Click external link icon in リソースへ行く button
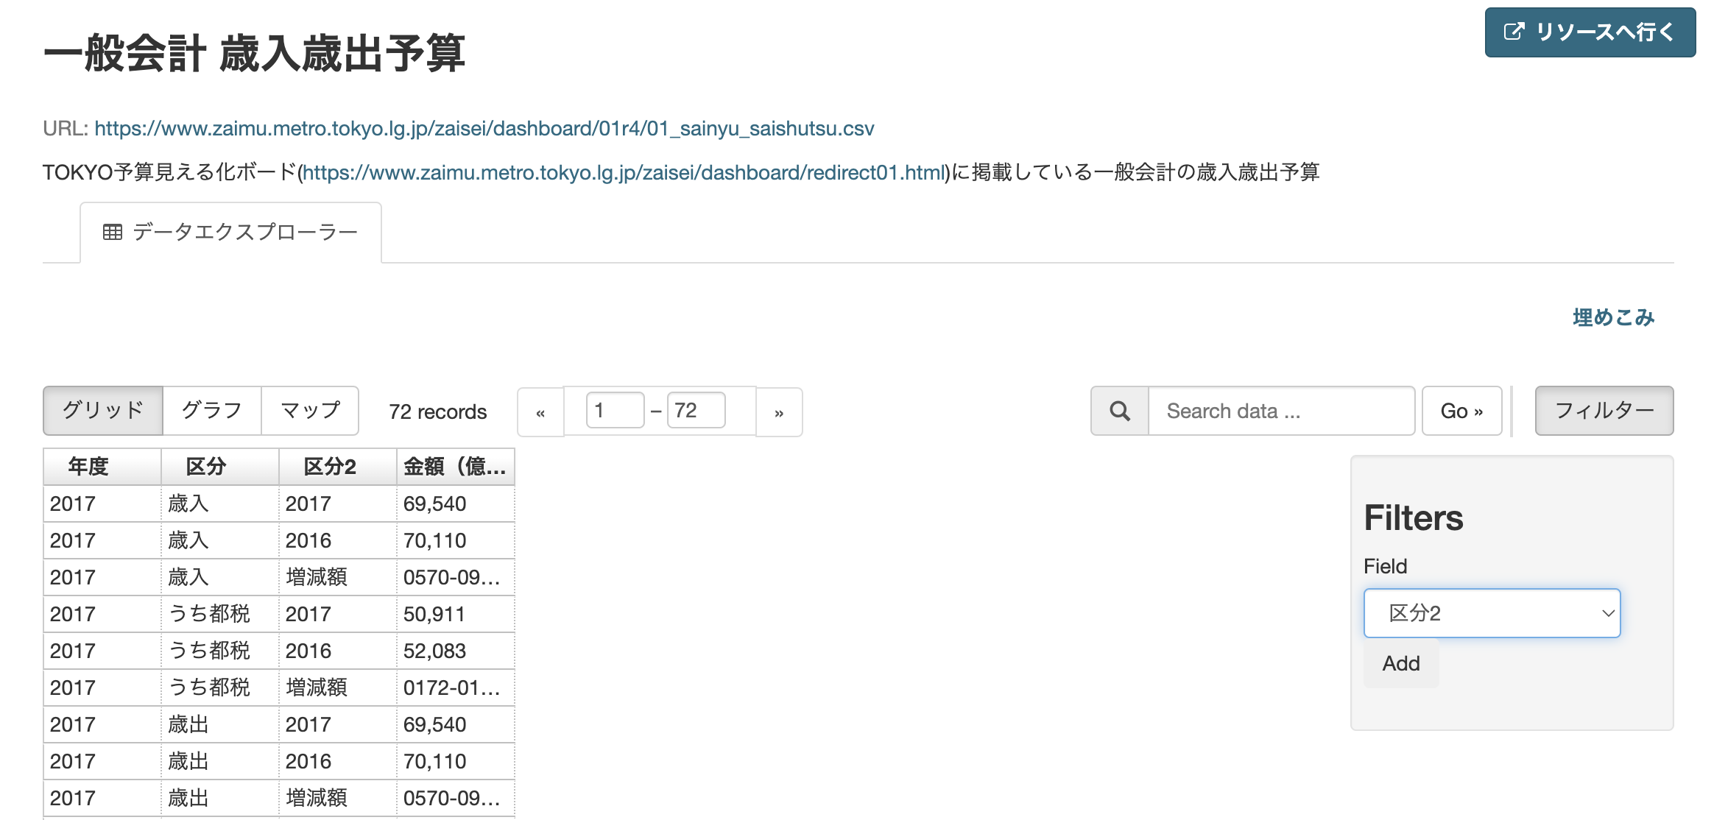The width and height of the screenshot is (1714, 820). click(1514, 32)
